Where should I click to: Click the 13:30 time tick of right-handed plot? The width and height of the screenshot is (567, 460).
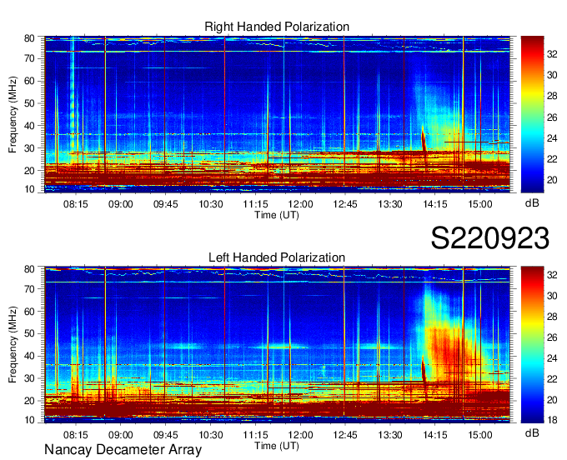coord(390,204)
